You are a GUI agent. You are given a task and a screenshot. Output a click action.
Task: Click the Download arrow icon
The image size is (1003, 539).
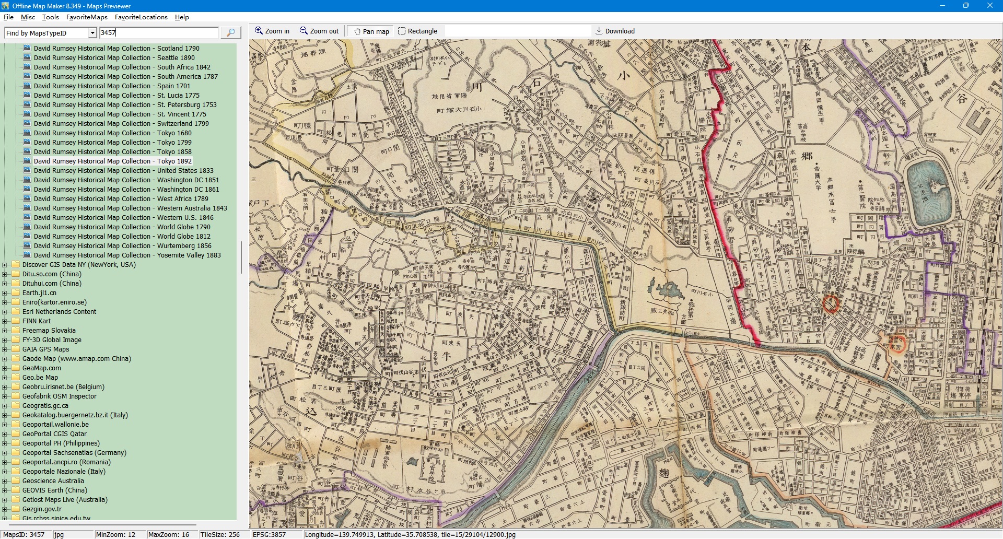(599, 31)
